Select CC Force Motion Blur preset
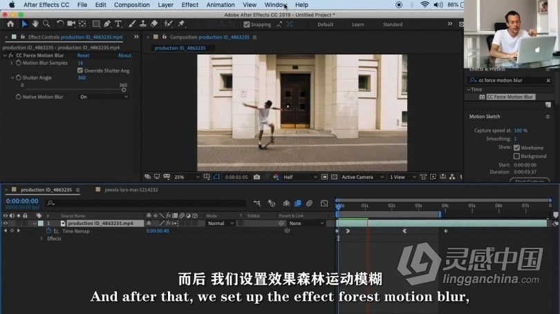This screenshot has height=314, width=560. point(510,97)
